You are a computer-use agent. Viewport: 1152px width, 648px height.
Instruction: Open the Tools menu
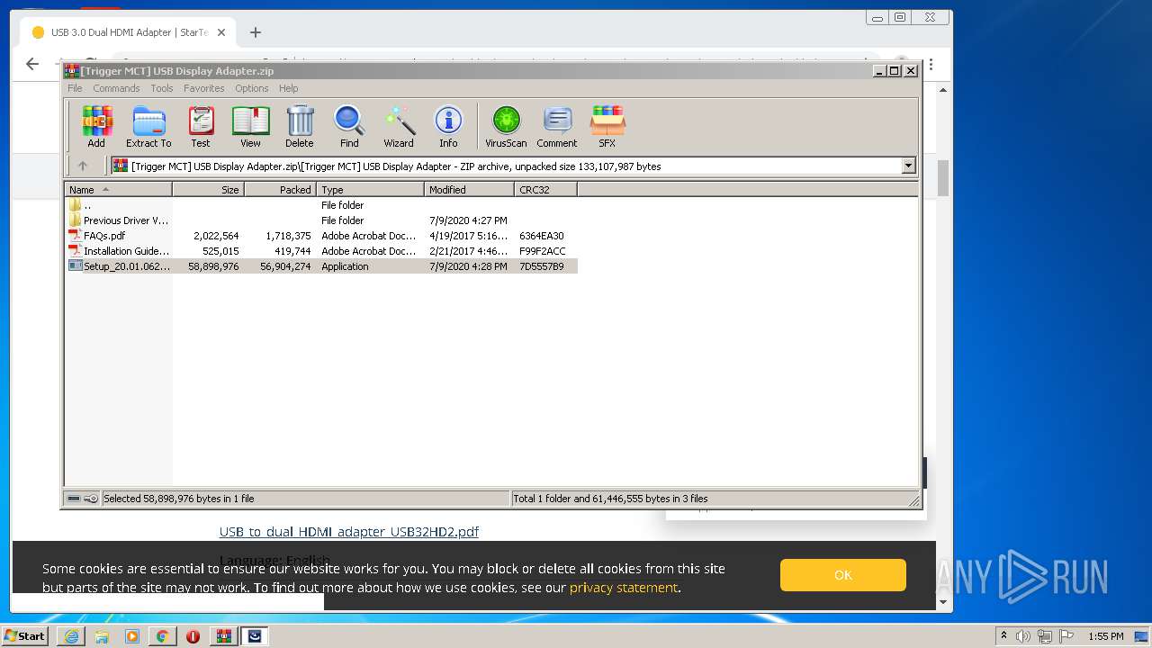pos(162,88)
